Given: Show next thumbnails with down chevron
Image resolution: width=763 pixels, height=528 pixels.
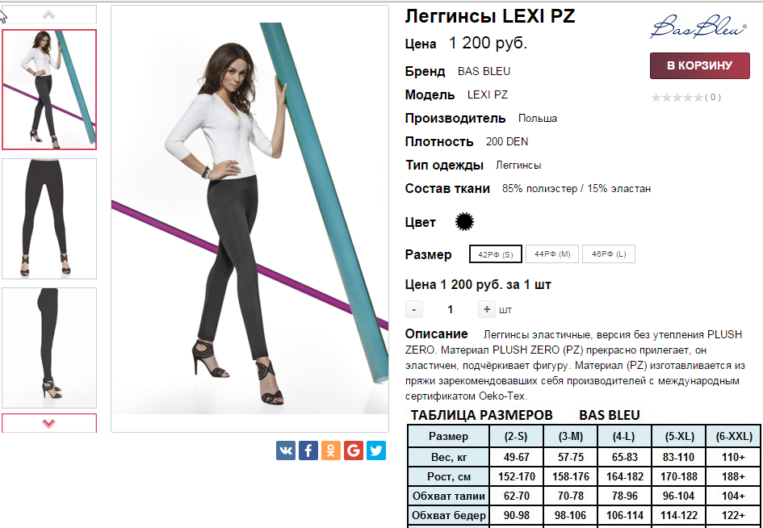Looking at the screenshot, I should tap(48, 423).
